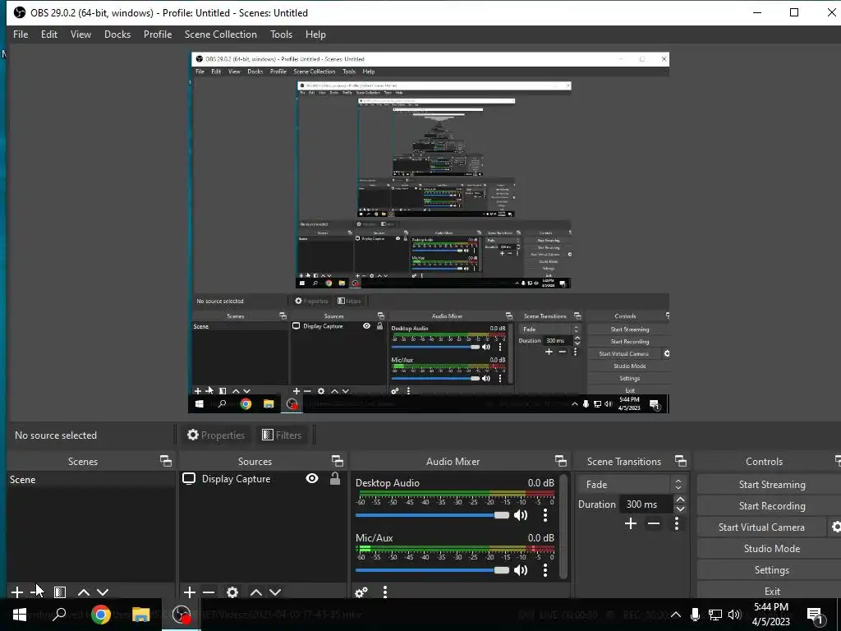Screen dimensions: 841x631
Task: Open Chrome from the taskbar
Action: pos(101,615)
